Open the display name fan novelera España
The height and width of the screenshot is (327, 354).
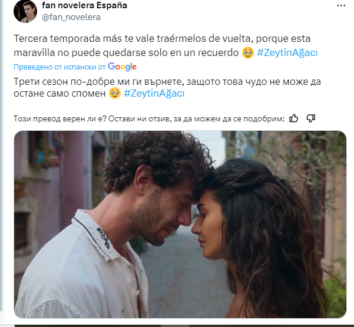(84, 5)
